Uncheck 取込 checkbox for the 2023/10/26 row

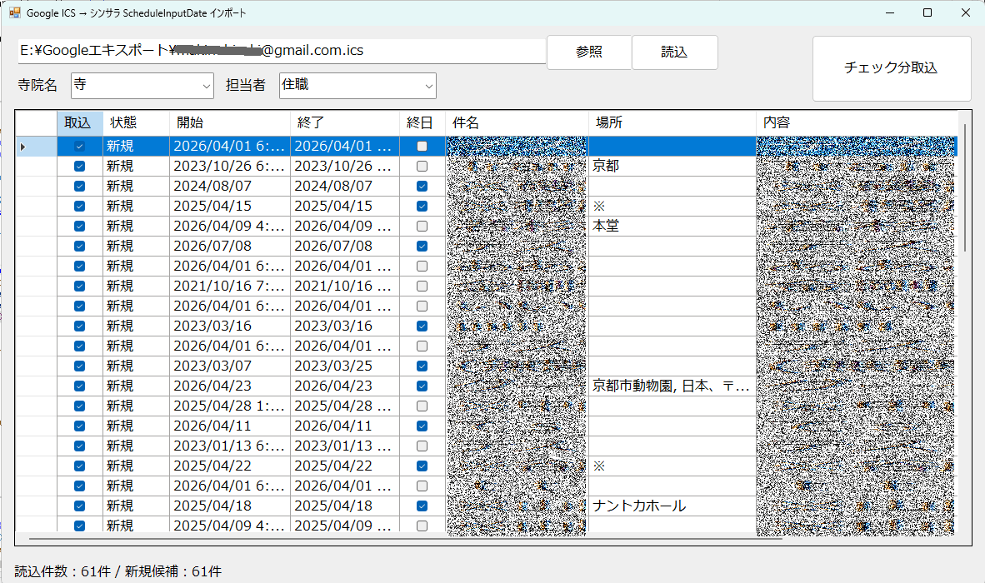click(80, 167)
